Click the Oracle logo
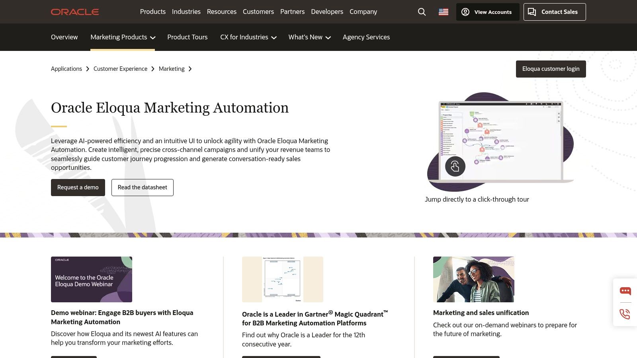The height and width of the screenshot is (358, 637). tap(75, 12)
